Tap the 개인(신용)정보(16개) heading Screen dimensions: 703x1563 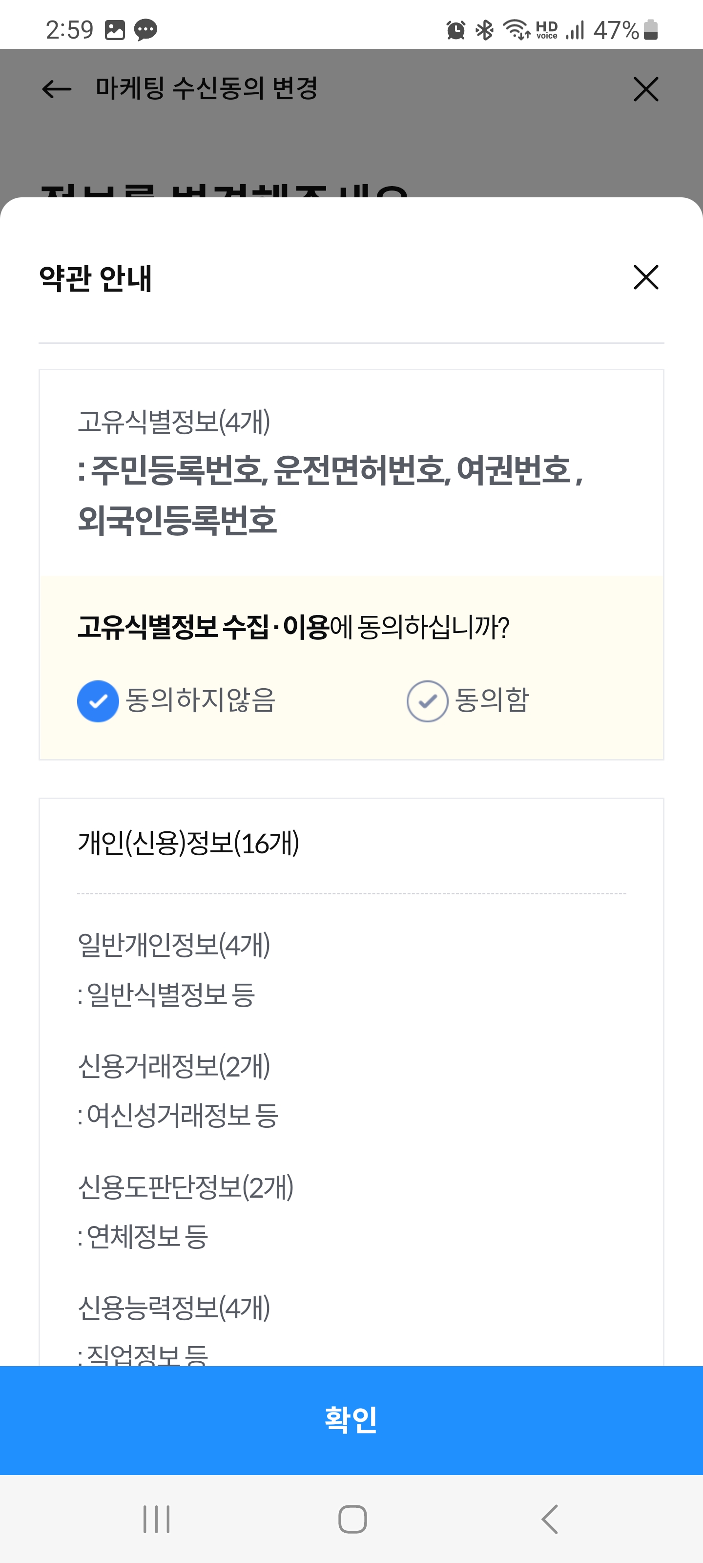click(188, 843)
